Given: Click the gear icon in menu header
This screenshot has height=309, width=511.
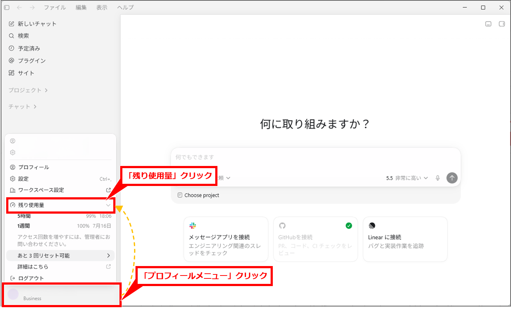Looking at the screenshot, I should coord(13,152).
